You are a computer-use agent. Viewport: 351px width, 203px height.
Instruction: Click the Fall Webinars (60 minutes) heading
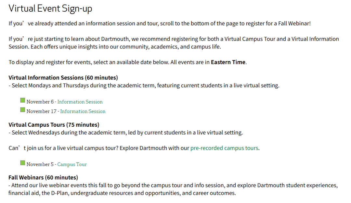point(43,178)
